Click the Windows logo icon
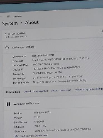This screenshot has width=103, height=138. (x=8, y=104)
